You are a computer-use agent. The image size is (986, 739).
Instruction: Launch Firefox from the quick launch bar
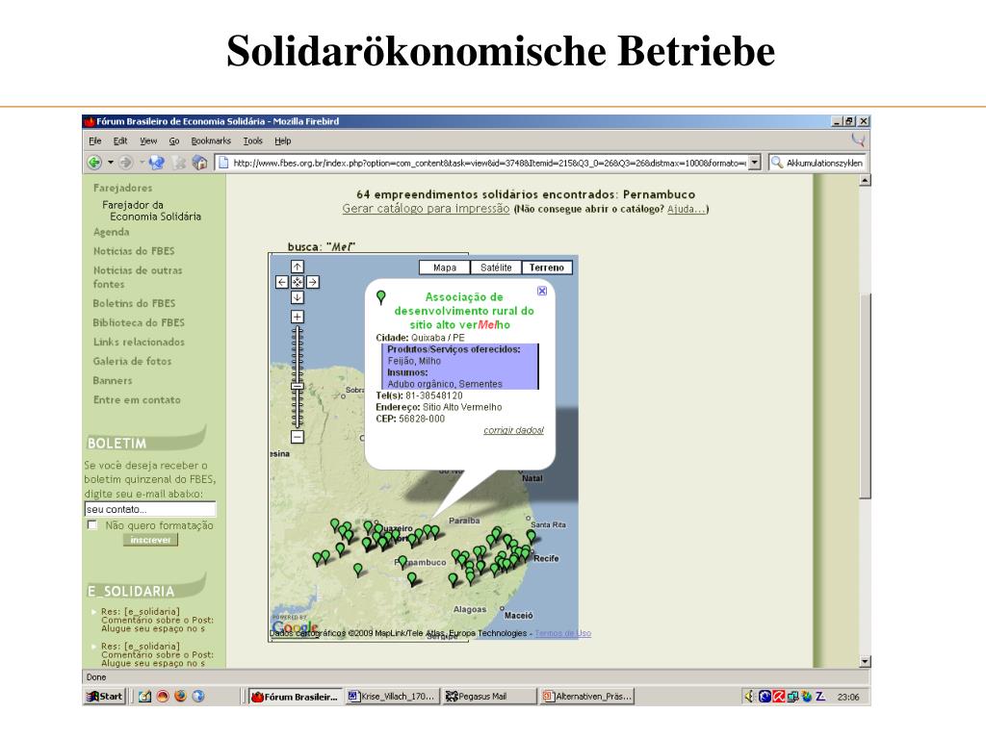pyautogui.click(x=180, y=697)
